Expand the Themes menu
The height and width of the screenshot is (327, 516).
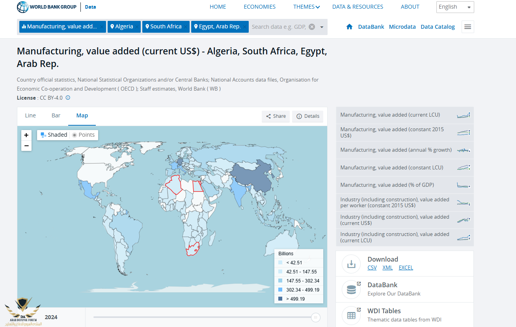click(x=307, y=7)
